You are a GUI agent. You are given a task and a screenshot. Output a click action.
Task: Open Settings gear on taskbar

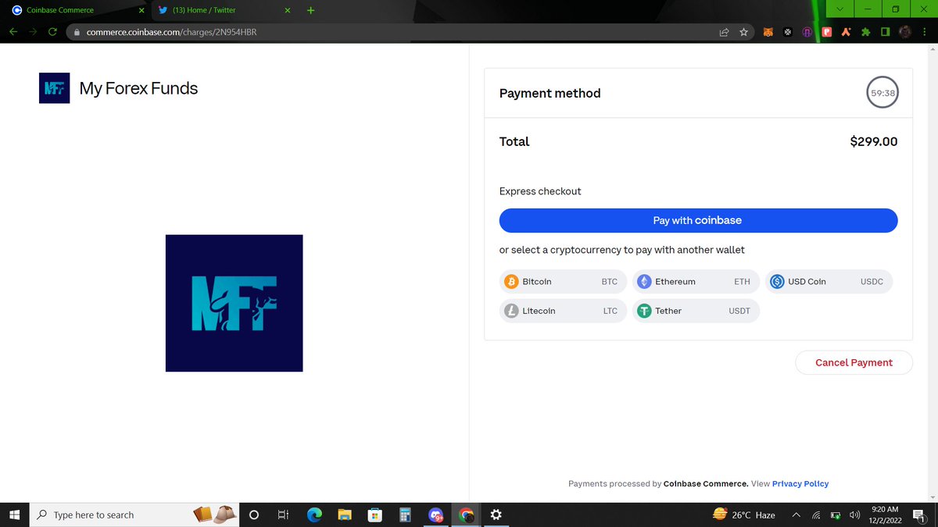coord(496,515)
